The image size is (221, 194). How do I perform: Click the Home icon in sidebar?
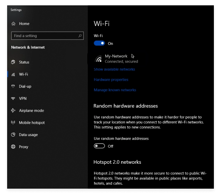(x=14, y=24)
